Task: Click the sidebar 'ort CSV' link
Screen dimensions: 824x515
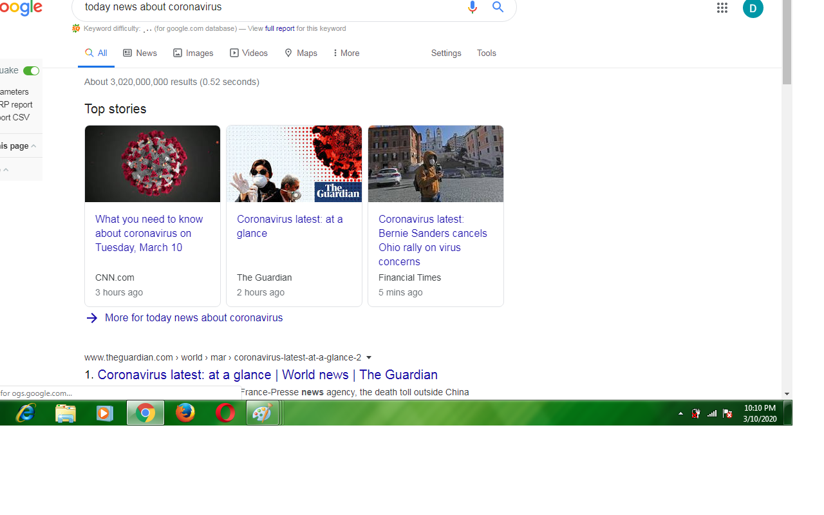Action: pyautogui.click(x=15, y=118)
